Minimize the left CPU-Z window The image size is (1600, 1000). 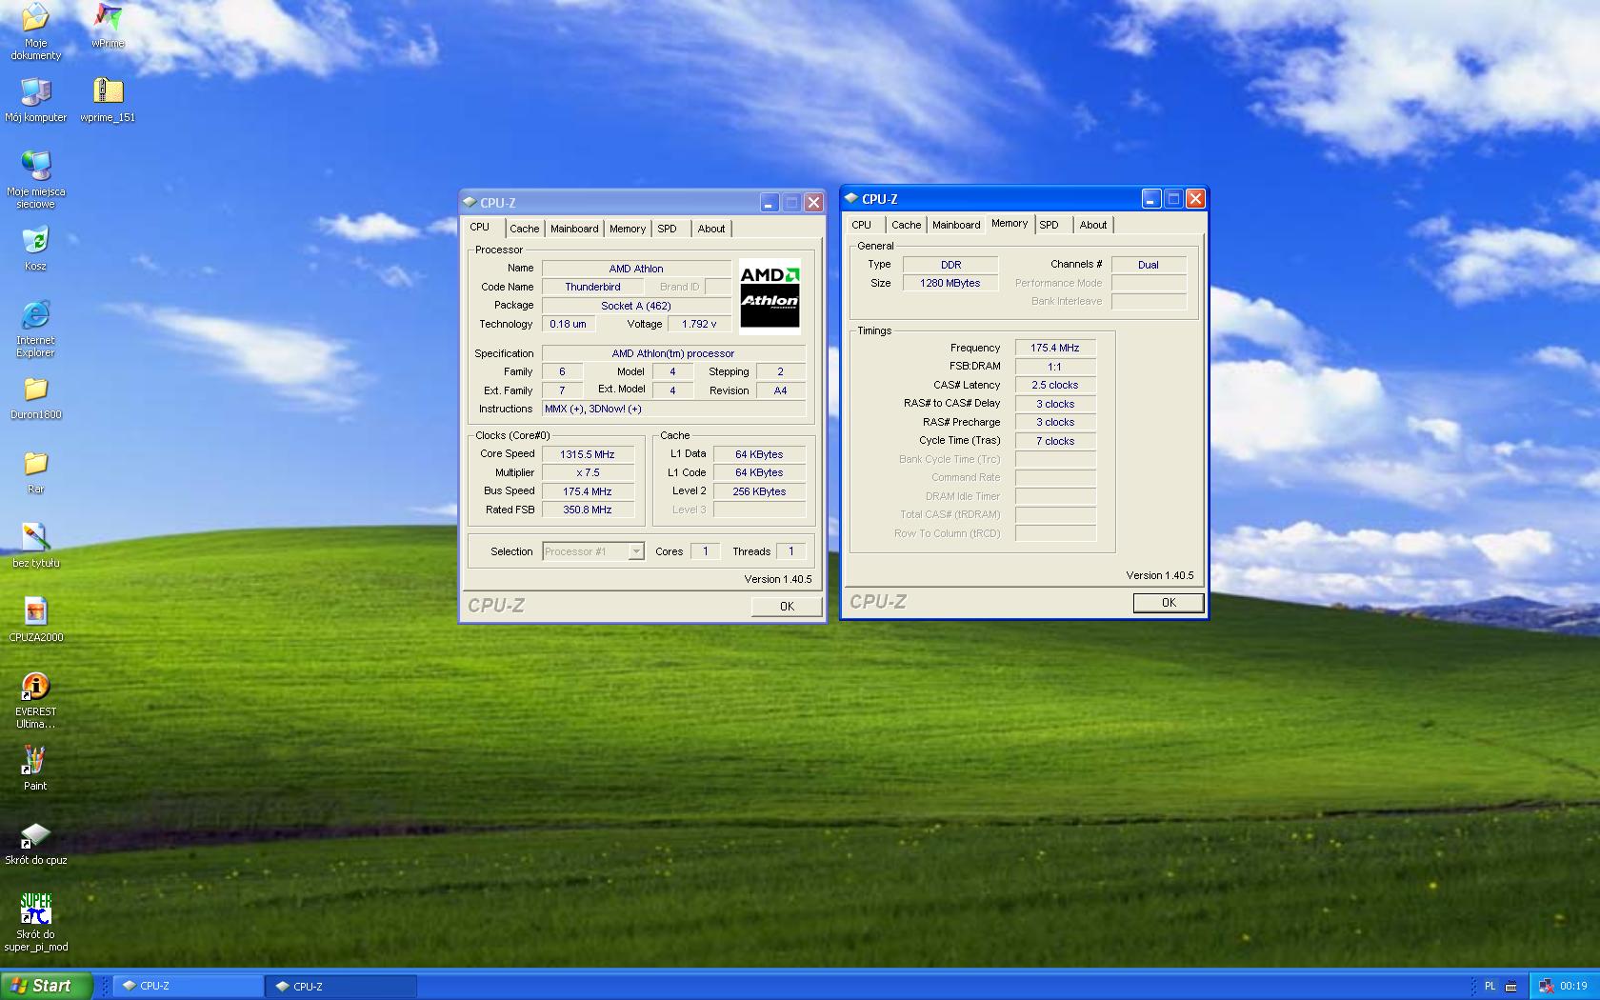[769, 203]
